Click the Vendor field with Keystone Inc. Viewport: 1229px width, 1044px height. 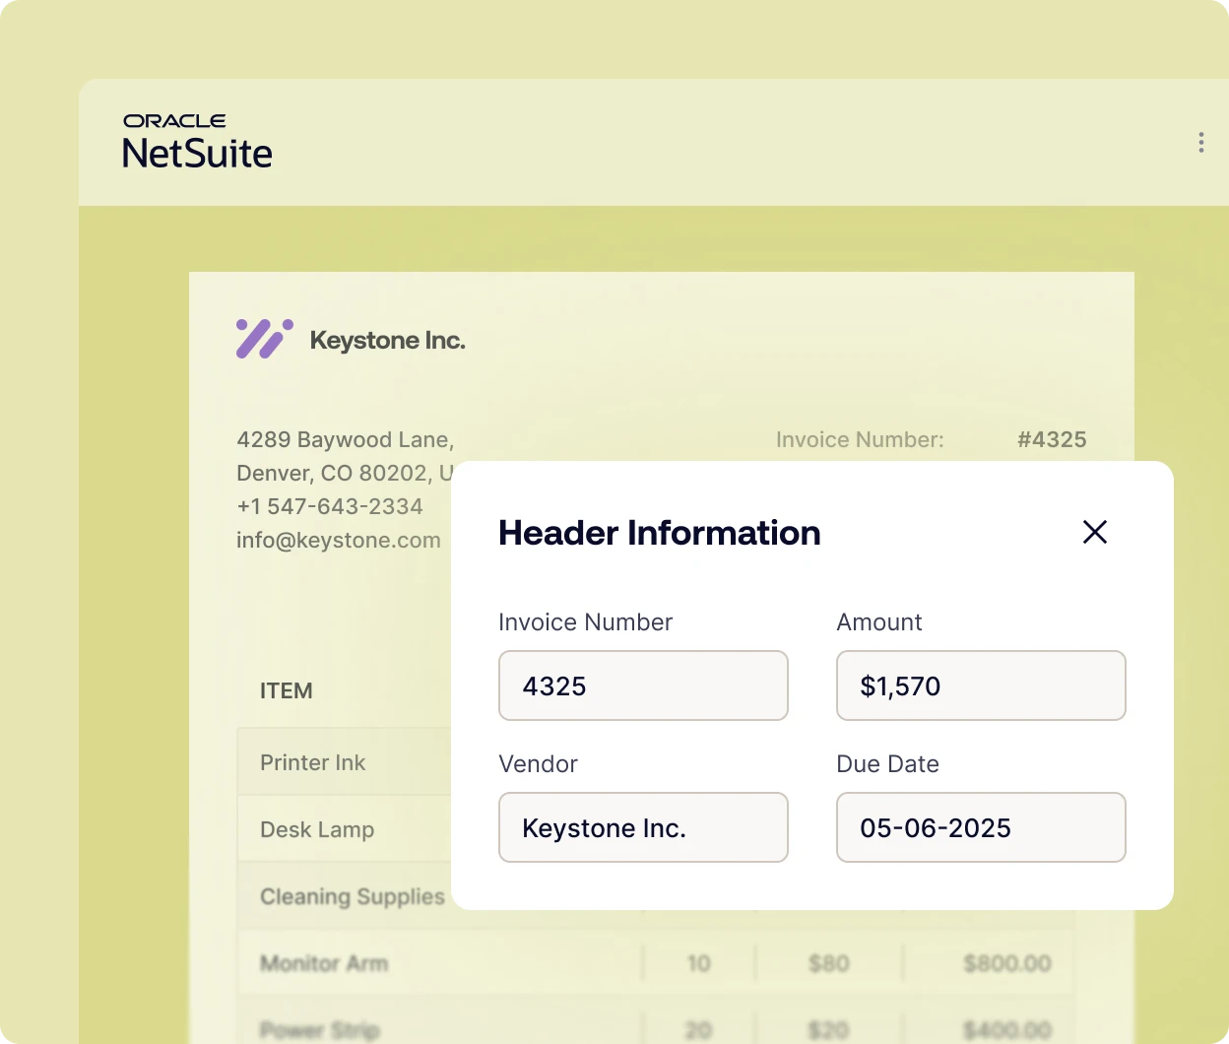643,827
